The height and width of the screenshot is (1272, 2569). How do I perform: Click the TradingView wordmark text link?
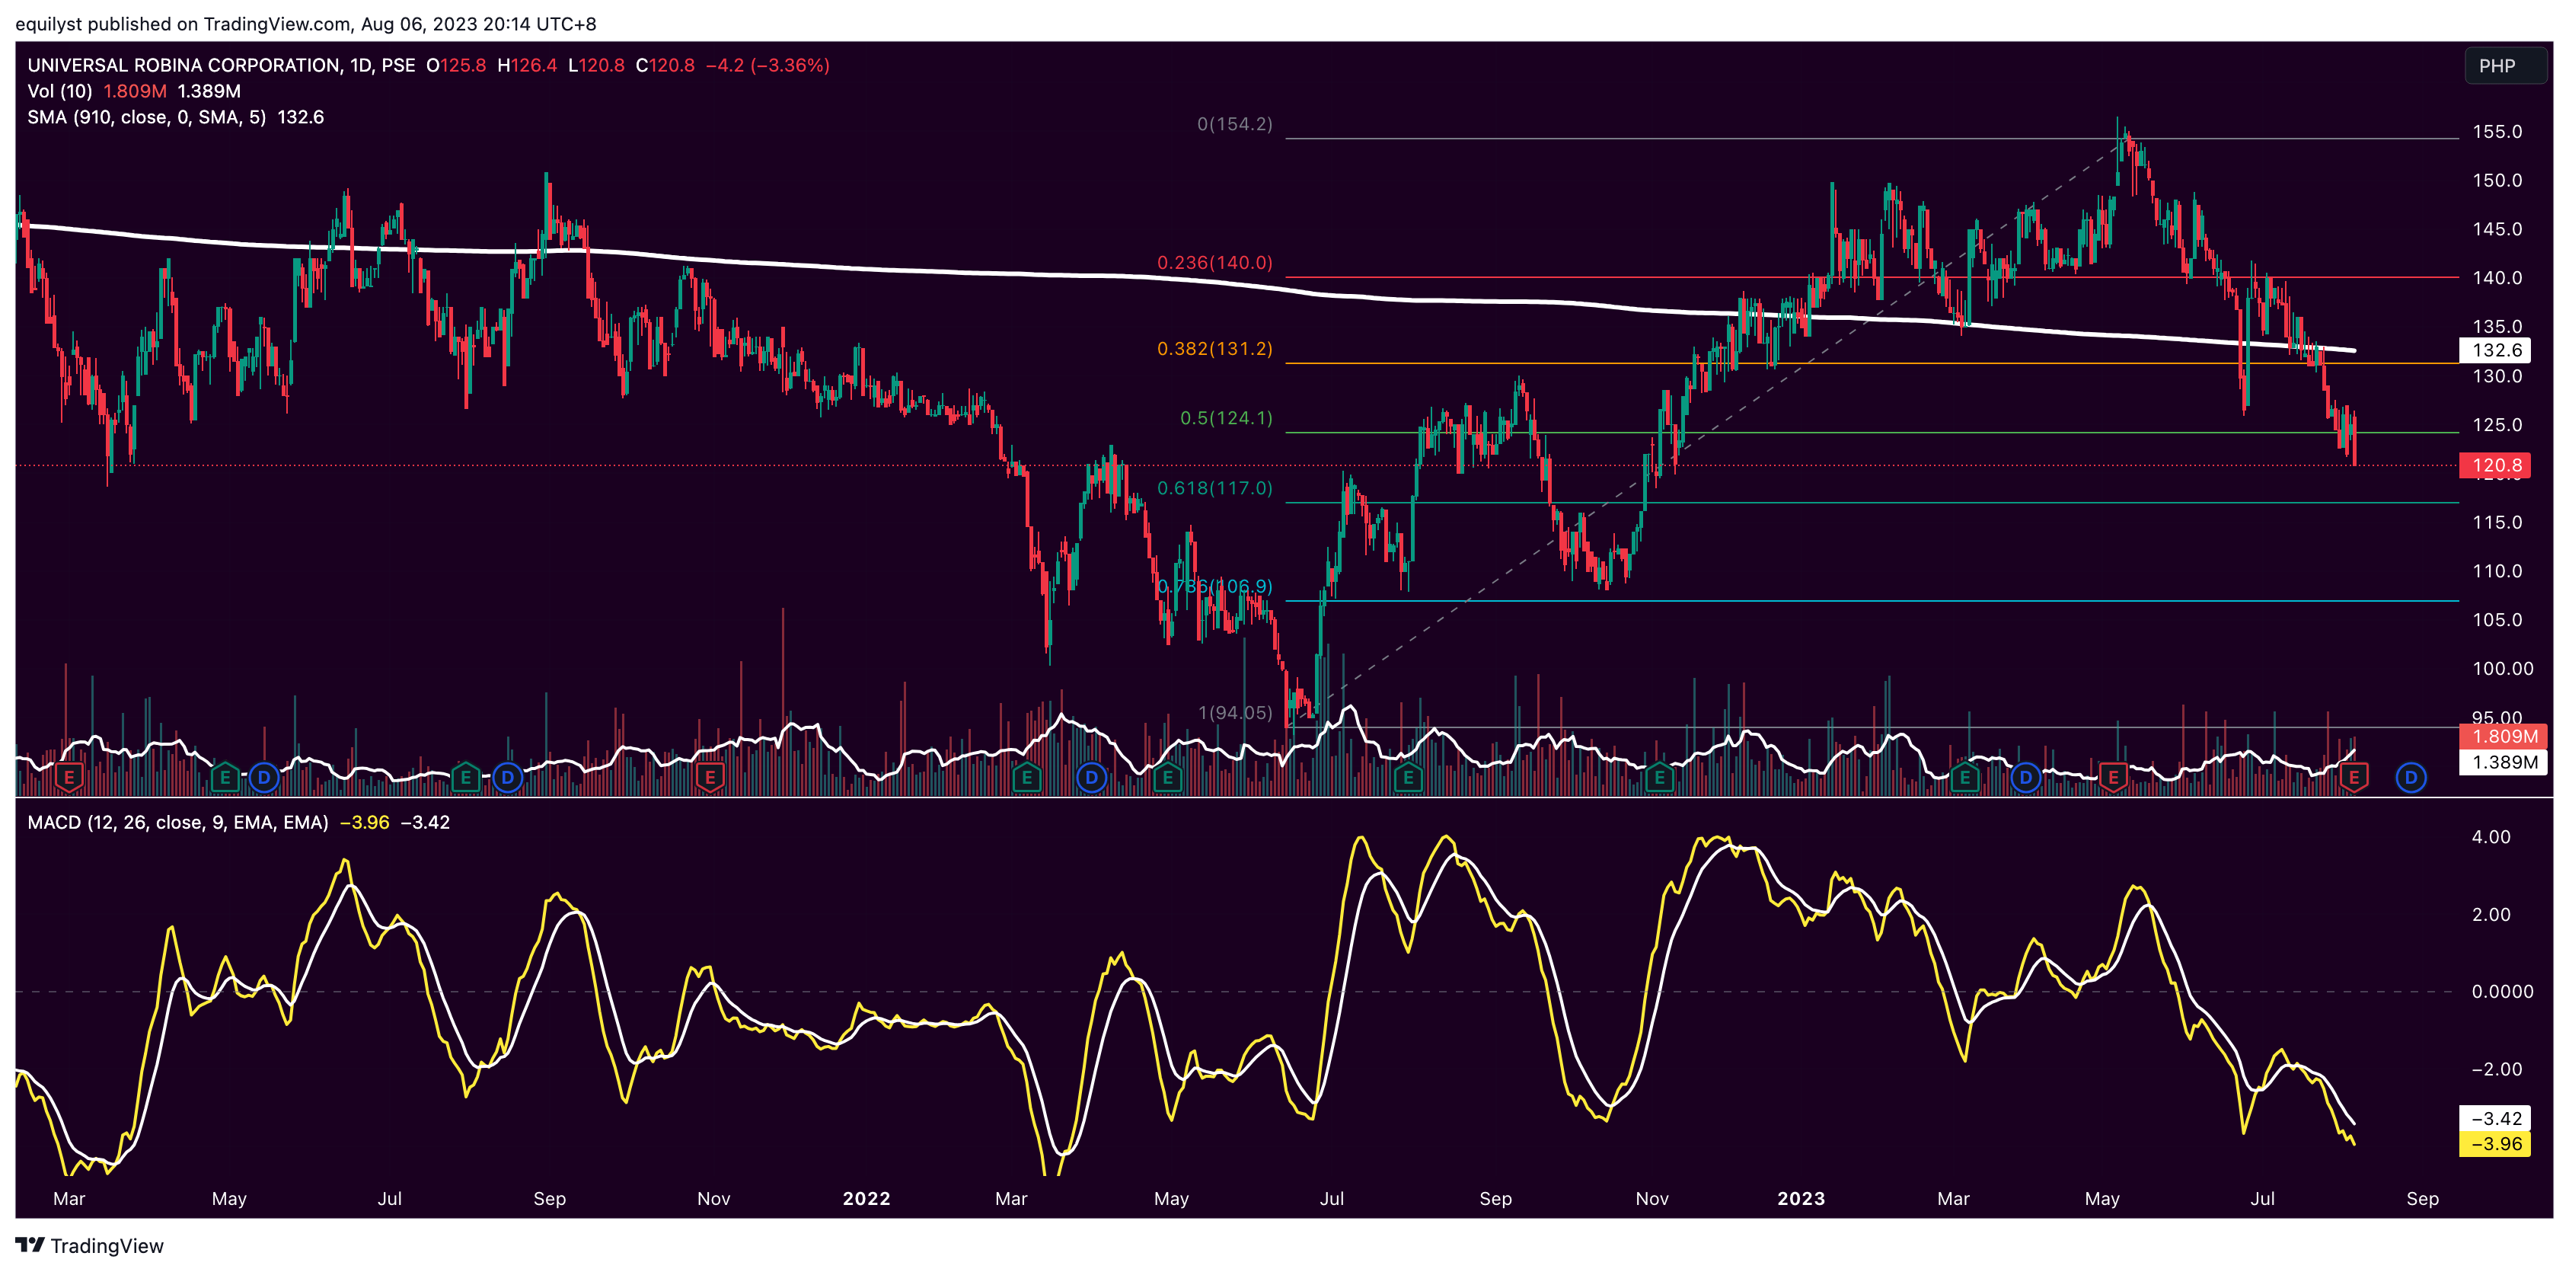(x=107, y=1246)
